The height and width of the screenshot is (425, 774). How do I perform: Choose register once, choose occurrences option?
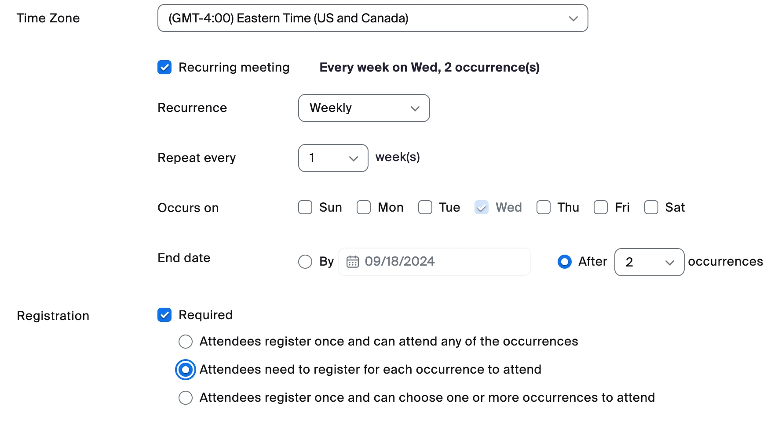(x=186, y=398)
